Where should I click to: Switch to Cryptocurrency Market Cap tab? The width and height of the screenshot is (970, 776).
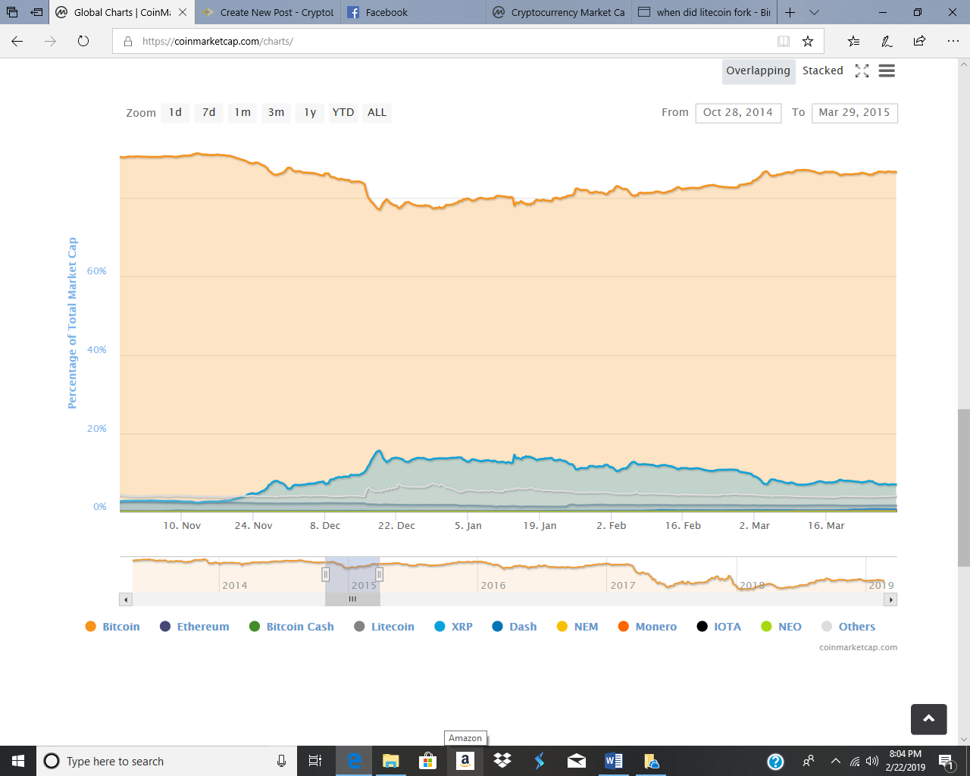[559, 12]
